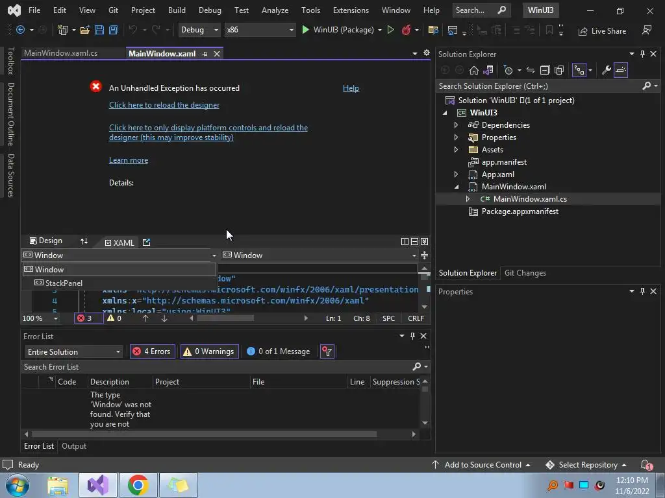Image resolution: width=665 pixels, height=498 pixels.
Task: Expand the Properties folder node
Action: click(x=456, y=137)
